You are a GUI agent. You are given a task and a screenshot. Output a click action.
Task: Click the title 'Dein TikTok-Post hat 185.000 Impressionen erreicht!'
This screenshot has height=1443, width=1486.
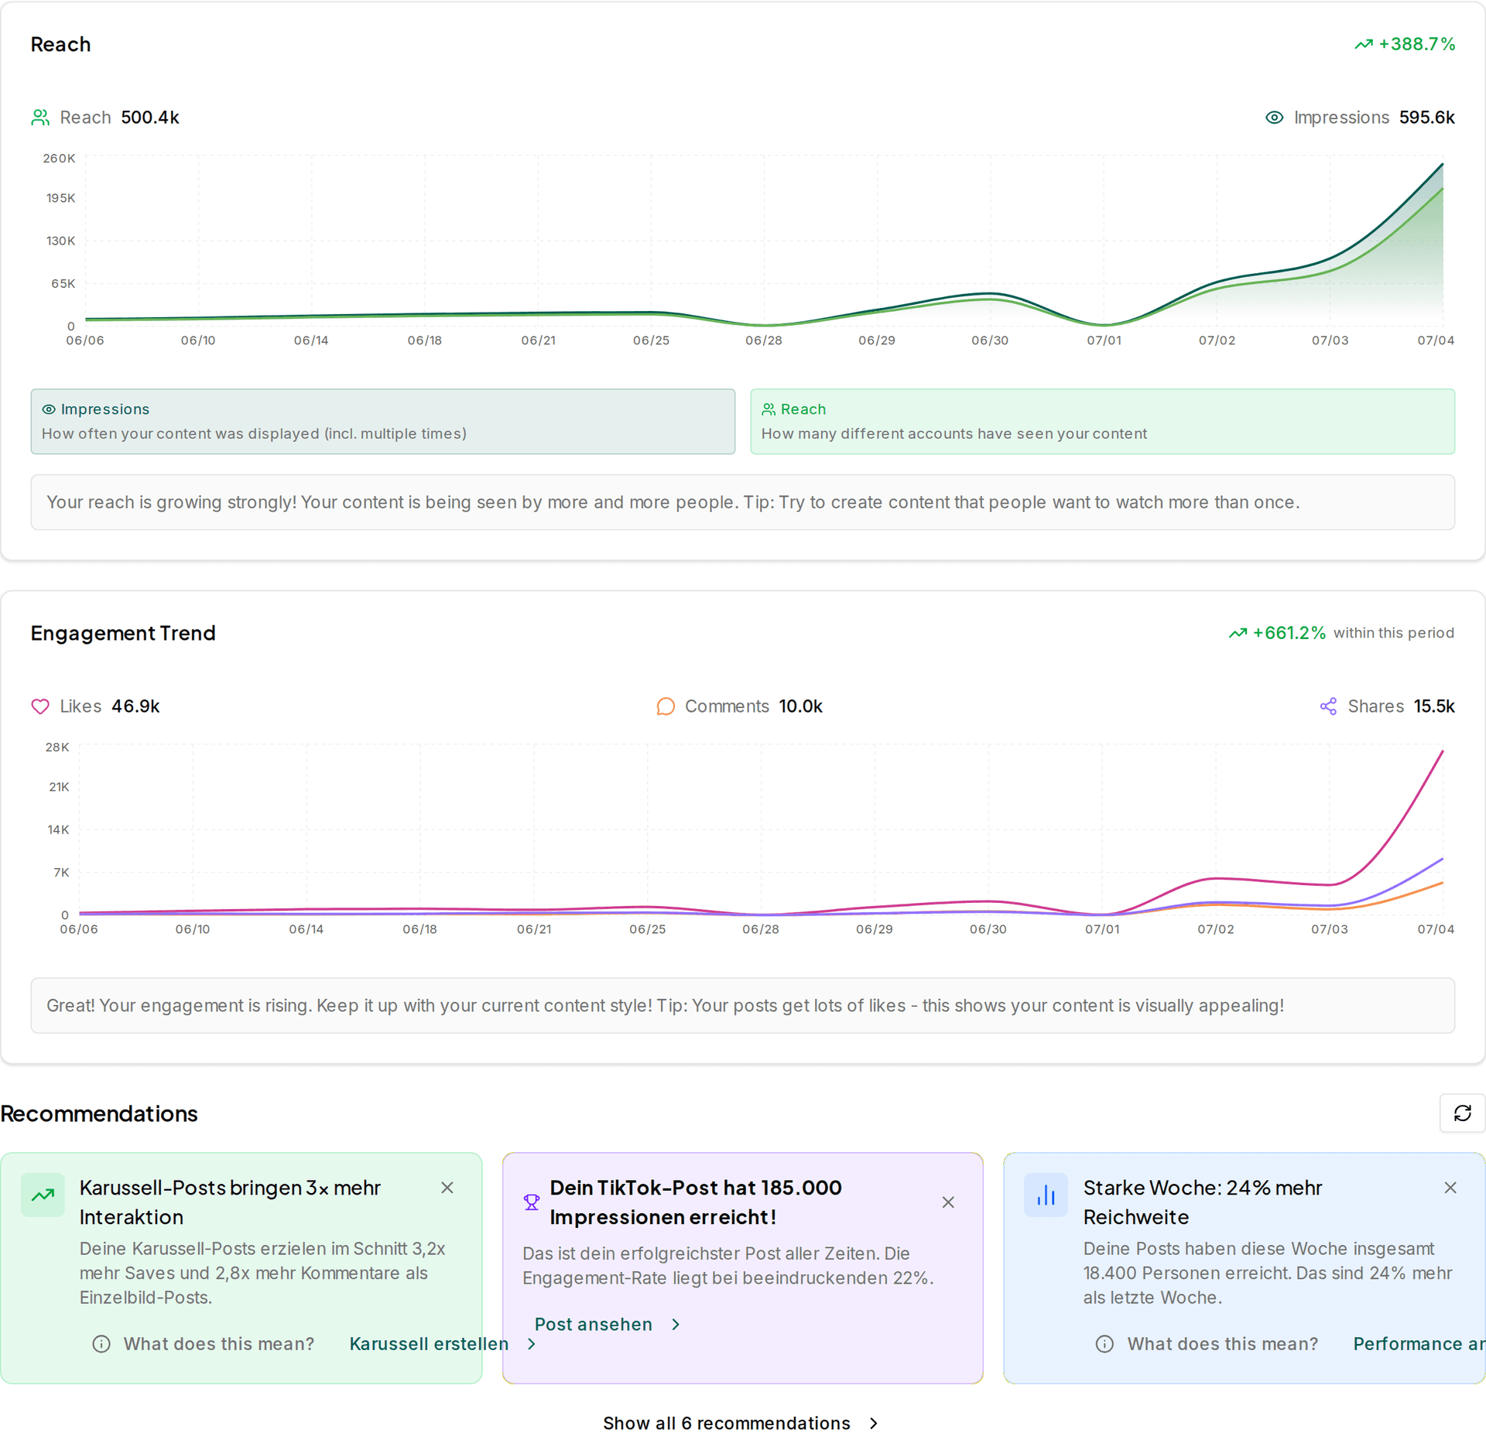coord(696,1202)
